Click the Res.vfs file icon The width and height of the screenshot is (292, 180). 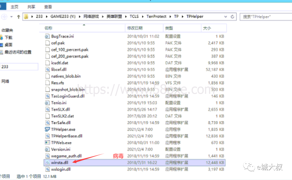click(x=47, y=83)
